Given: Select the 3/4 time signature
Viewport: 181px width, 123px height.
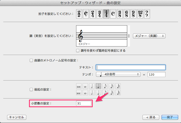Looking at the screenshot, I should [99, 14].
